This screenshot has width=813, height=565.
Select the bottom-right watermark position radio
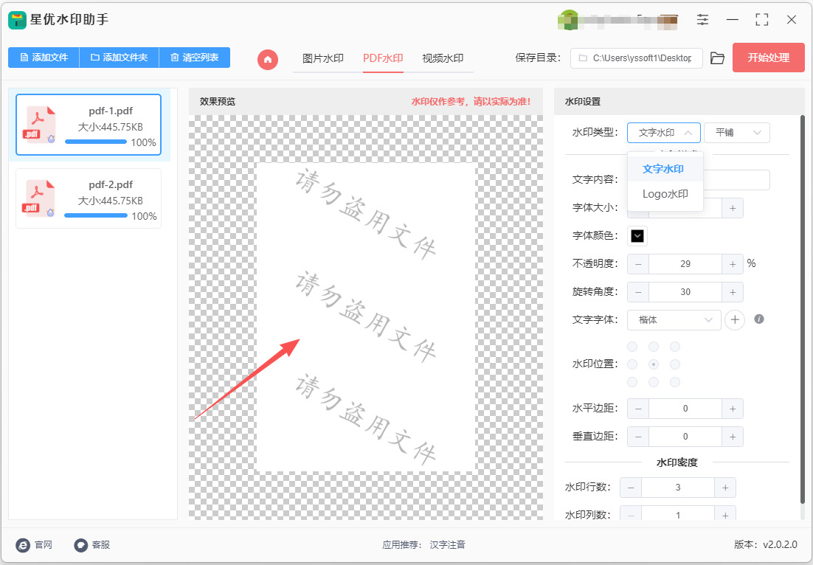click(674, 382)
